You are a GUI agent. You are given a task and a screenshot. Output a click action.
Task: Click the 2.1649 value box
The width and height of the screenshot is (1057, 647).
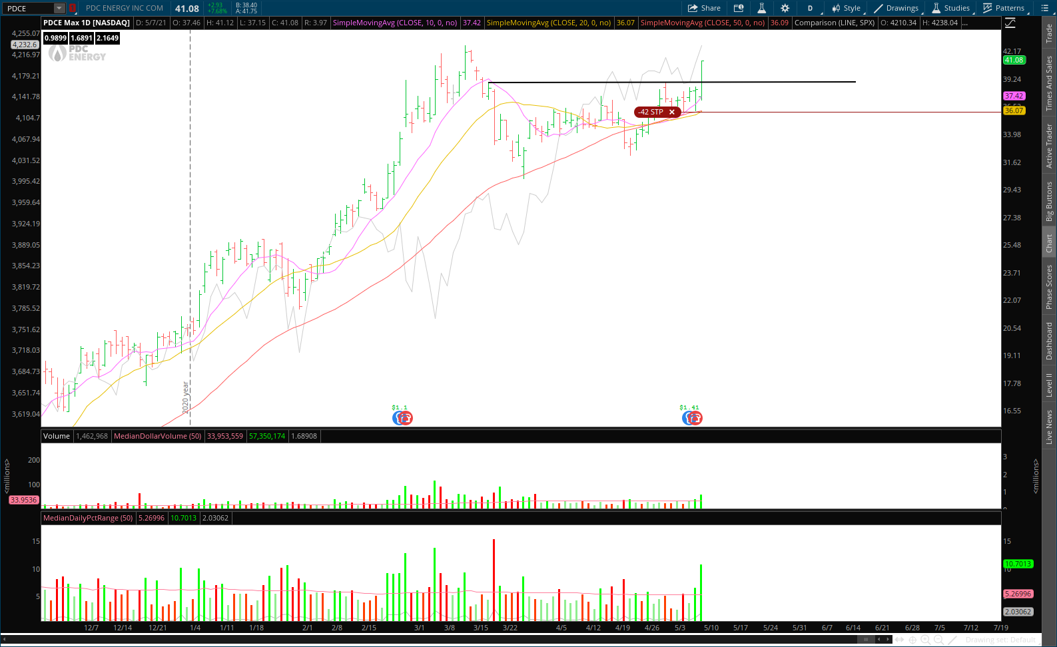(108, 38)
